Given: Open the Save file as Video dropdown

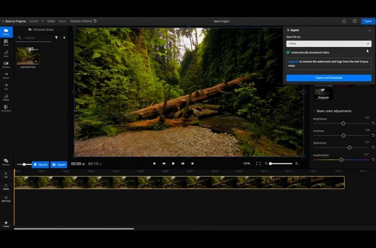Looking at the screenshot, I should point(329,44).
